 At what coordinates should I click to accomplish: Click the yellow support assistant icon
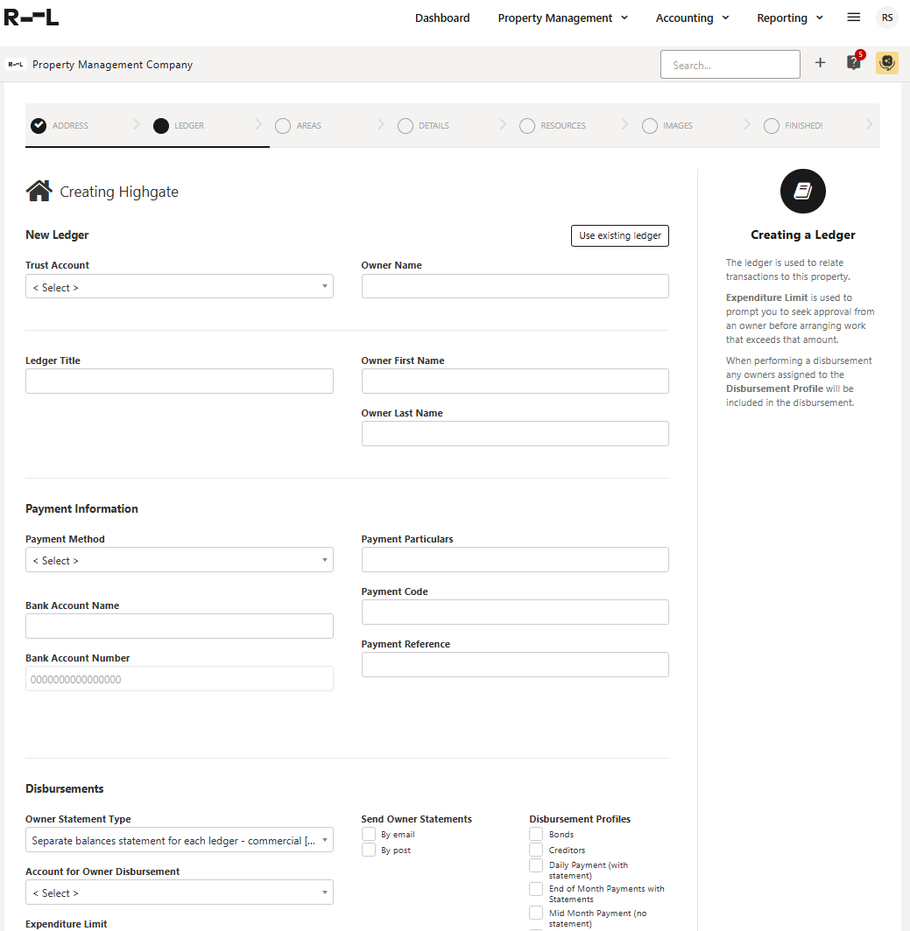click(886, 63)
